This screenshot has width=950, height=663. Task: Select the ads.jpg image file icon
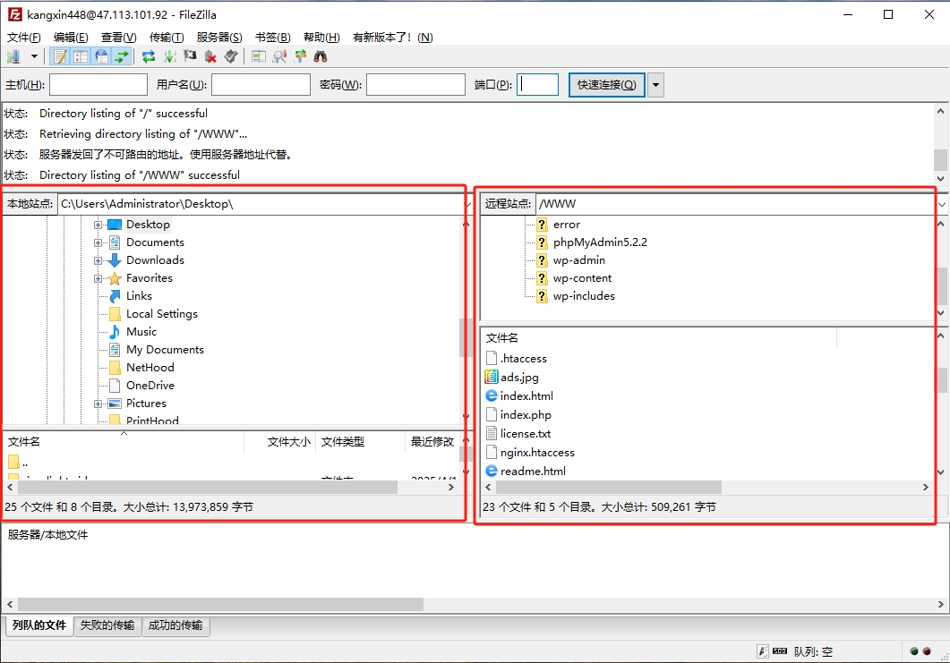(x=492, y=378)
